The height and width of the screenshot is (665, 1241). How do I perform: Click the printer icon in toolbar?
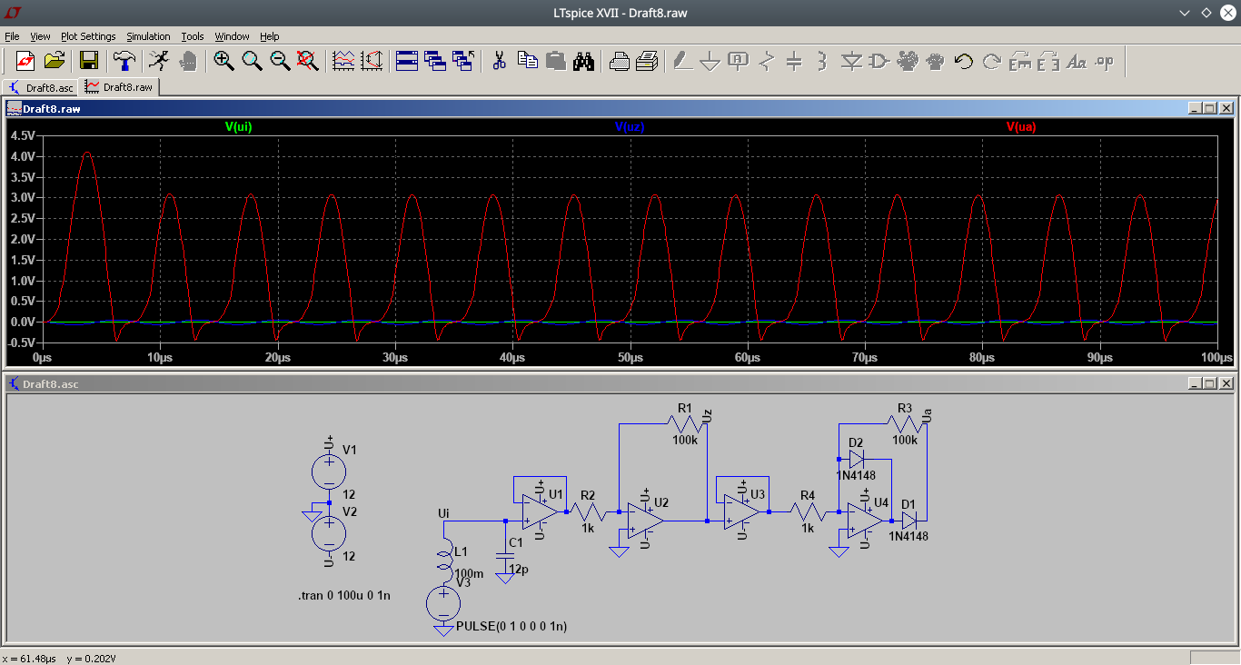click(647, 61)
